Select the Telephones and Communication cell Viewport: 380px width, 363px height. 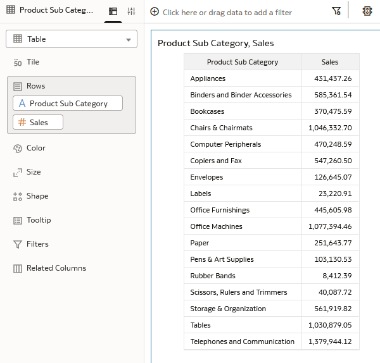(243, 341)
